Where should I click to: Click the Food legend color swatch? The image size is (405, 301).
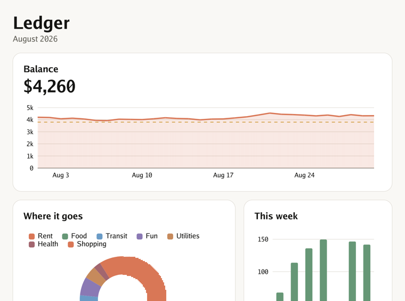(65, 237)
